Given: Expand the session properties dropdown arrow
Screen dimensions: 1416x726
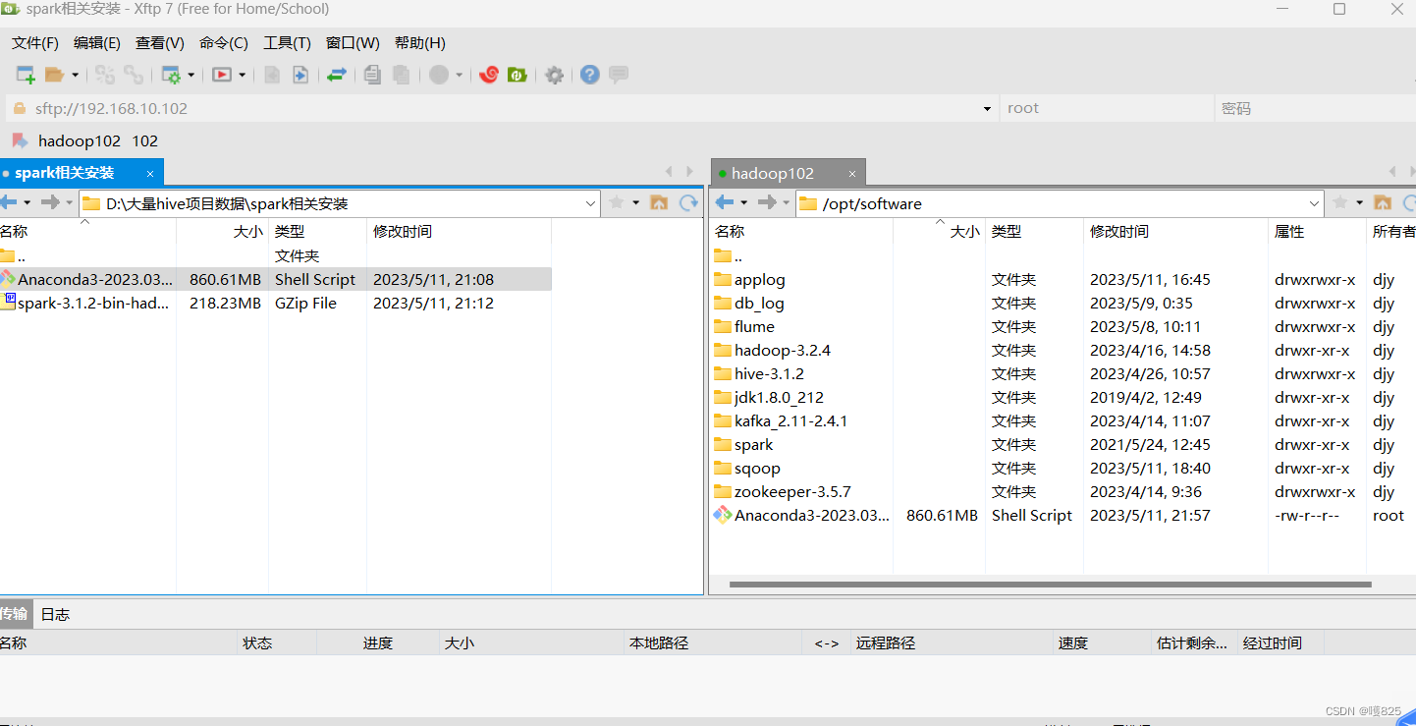Looking at the screenshot, I should (191, 75).
